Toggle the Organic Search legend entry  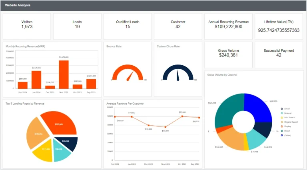289,122
